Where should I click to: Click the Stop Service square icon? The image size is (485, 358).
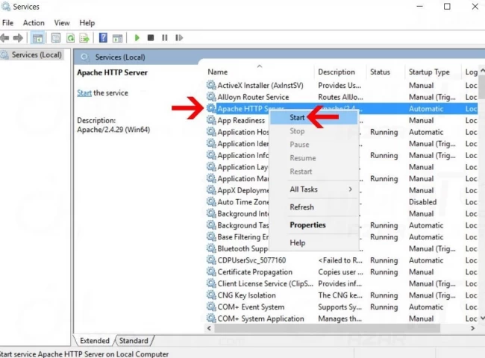(151, 38)
